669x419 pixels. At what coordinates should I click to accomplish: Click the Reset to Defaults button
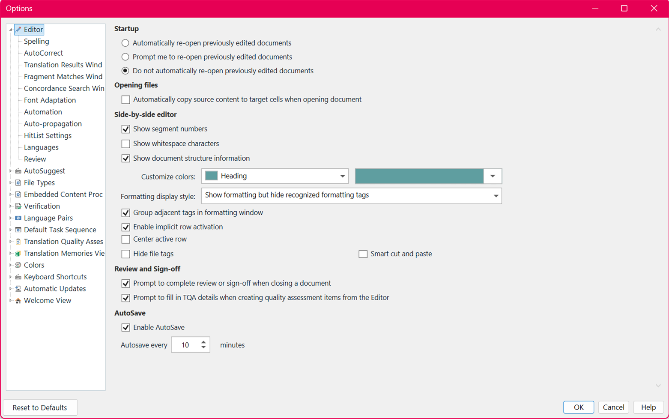point(40,407)
